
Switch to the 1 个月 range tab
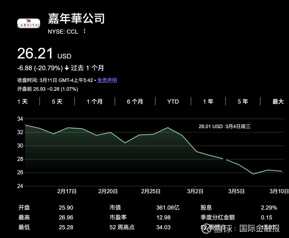pos(95,101)
